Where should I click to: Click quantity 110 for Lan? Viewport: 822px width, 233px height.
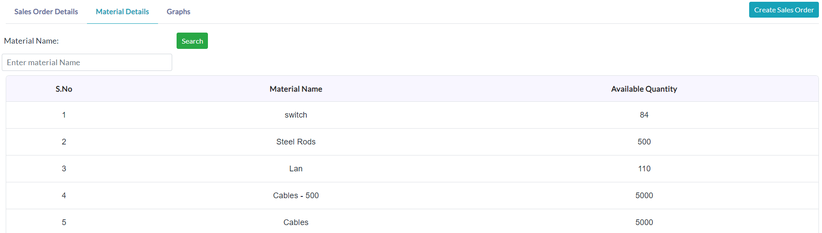[x=644, y=169]
